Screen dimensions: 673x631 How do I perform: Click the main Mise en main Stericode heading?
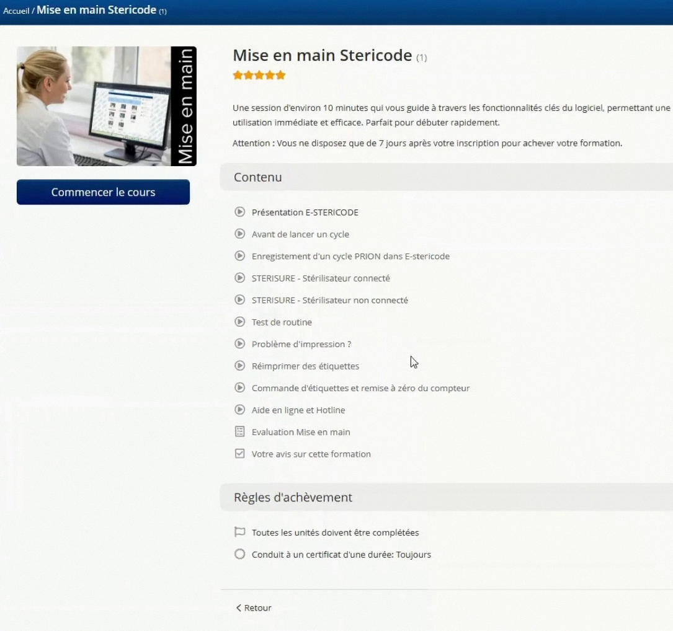pos(323,55)
